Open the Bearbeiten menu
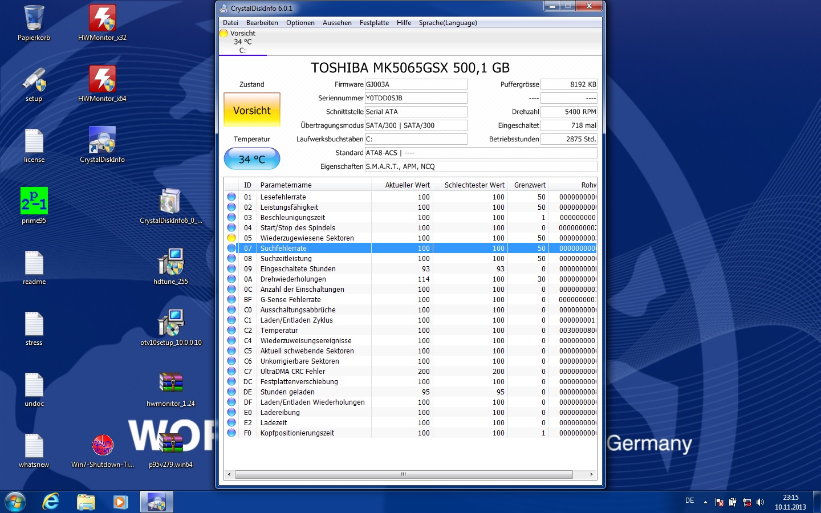821x513 pixels. point(262,23)
